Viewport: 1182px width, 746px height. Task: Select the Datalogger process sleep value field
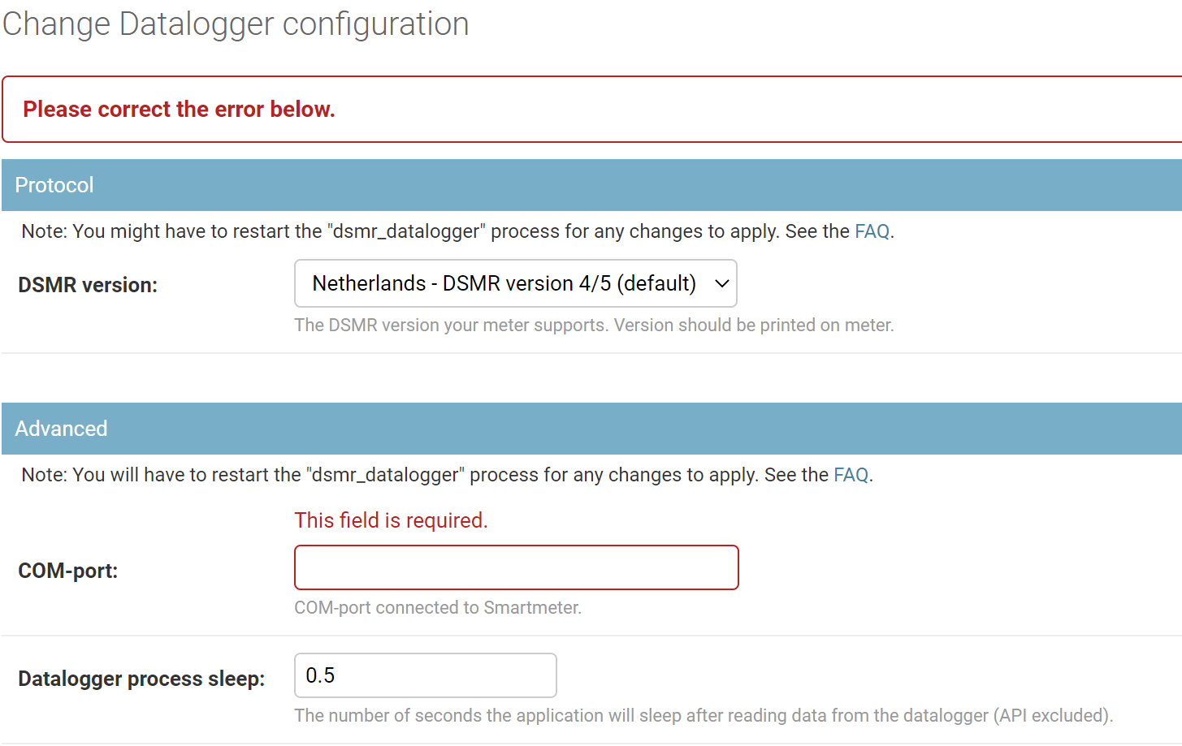pos(425,675)
